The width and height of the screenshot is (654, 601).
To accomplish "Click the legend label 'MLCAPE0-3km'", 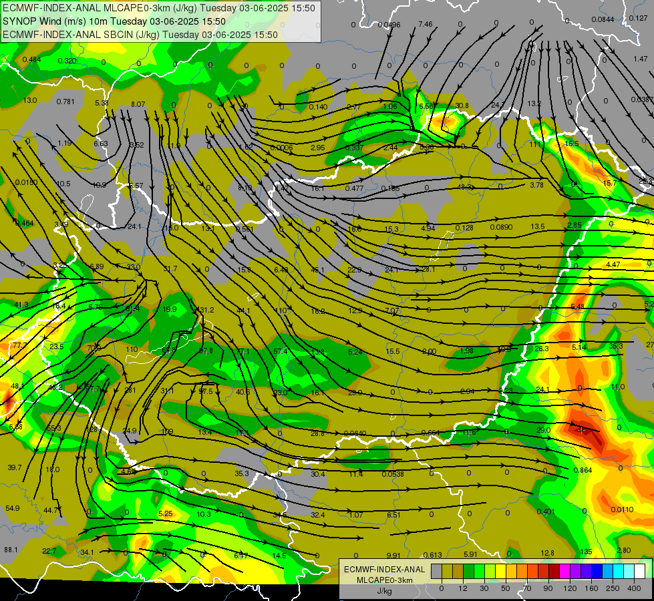I will point(384,580).
